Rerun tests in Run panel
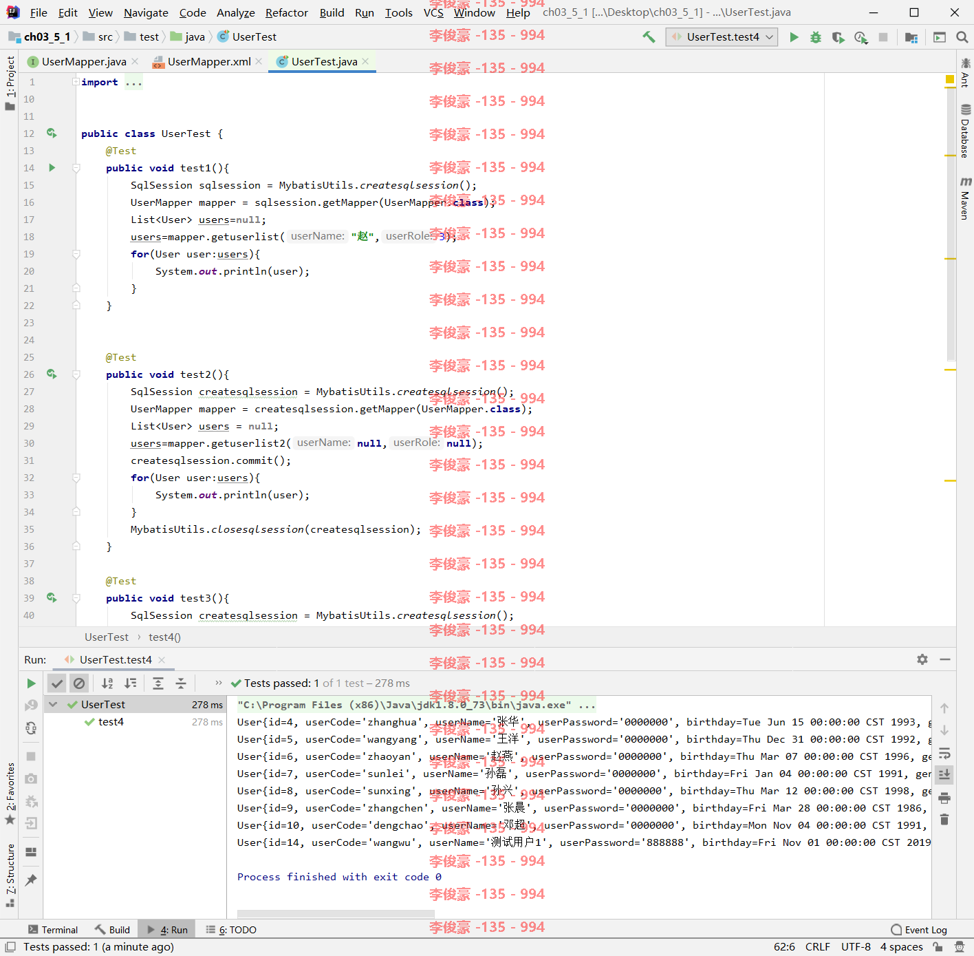The width and height of the screenshot is (974, 956). point(31,683)
